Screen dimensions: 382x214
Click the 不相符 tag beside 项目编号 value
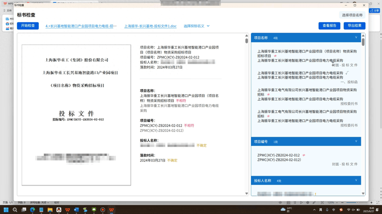tap(189, 126)
